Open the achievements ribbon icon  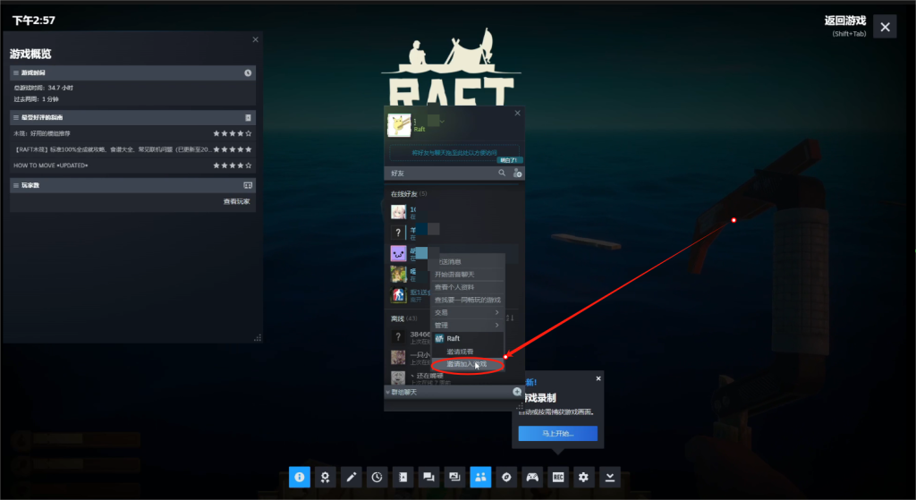325,478
